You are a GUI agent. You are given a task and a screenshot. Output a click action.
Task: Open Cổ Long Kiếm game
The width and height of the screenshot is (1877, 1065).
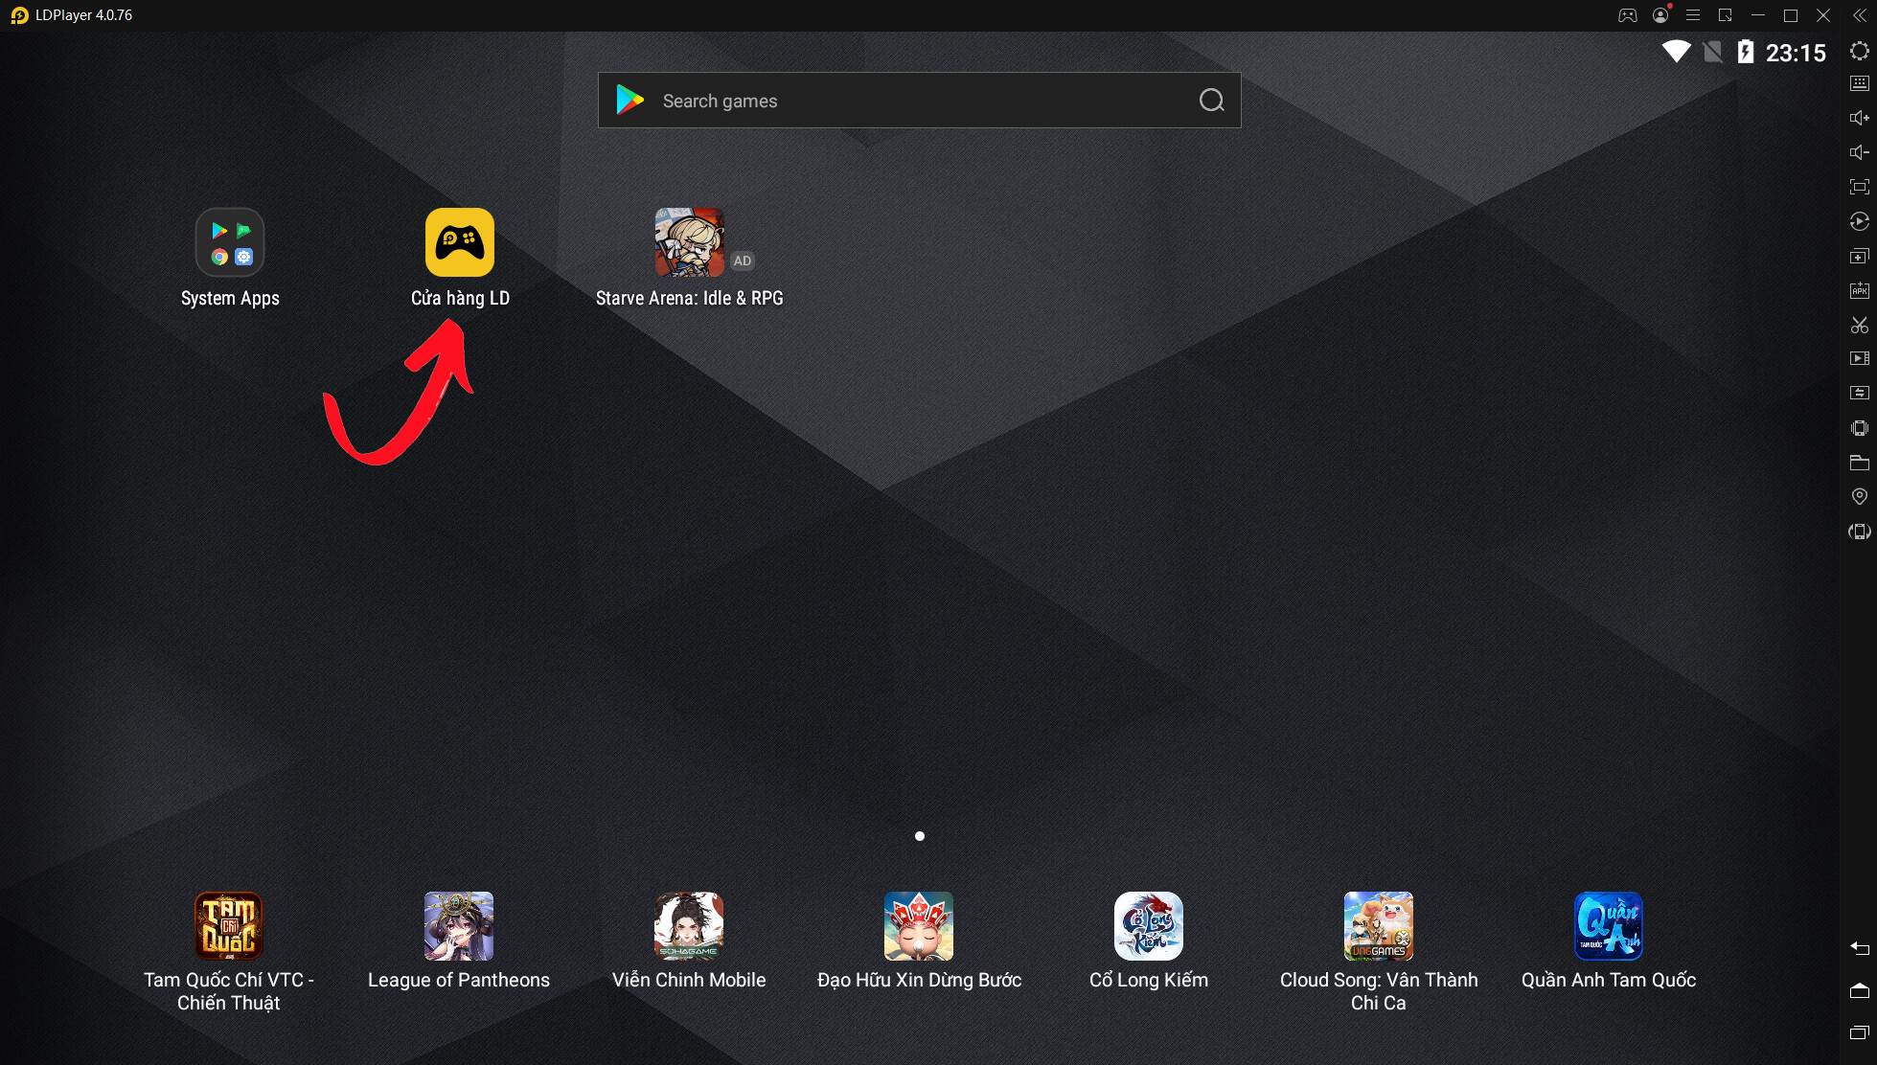tap(1148, 926)
